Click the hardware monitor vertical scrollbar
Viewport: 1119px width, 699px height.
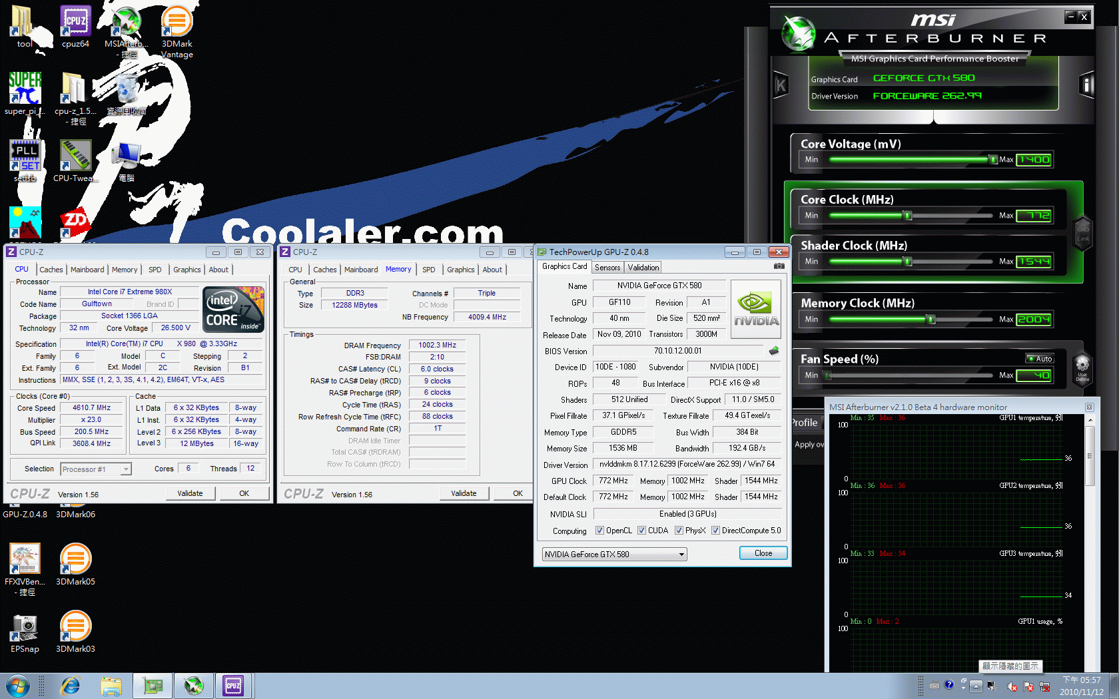[x=1090, y=456]
